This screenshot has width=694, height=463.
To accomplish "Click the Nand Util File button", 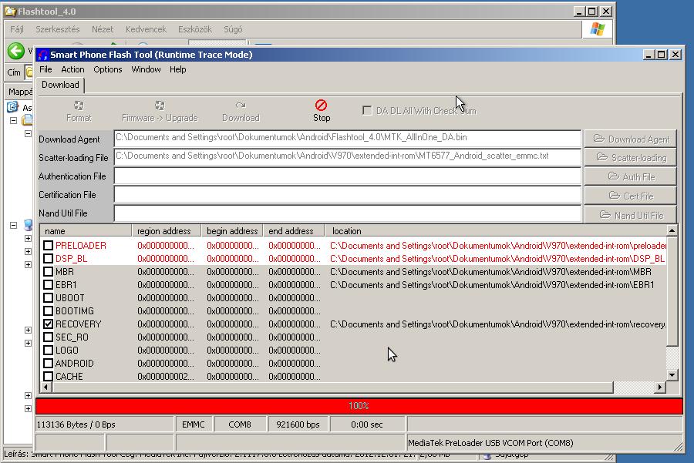I will 630,215.
